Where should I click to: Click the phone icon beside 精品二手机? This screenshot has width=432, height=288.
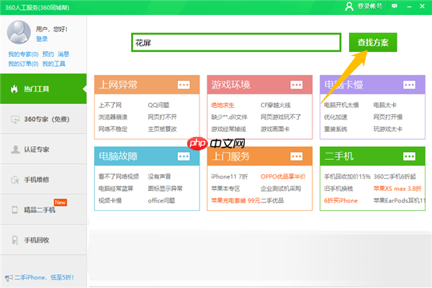(14, 210)
